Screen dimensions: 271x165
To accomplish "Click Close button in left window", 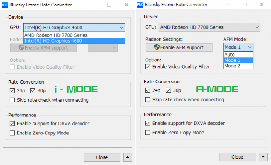I will pos(102,157).
